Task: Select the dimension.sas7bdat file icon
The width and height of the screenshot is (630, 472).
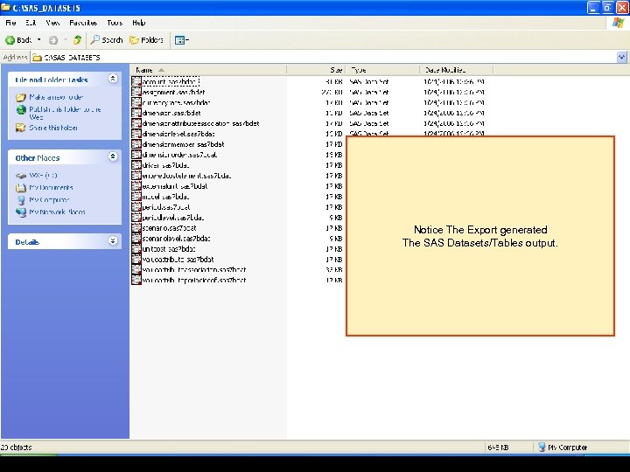Action: point(136,113)
